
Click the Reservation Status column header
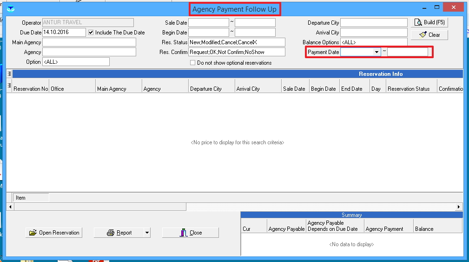[x=411, y=88]
